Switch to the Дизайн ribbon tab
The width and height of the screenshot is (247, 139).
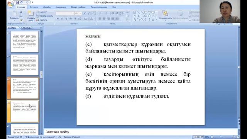point(47,7)
